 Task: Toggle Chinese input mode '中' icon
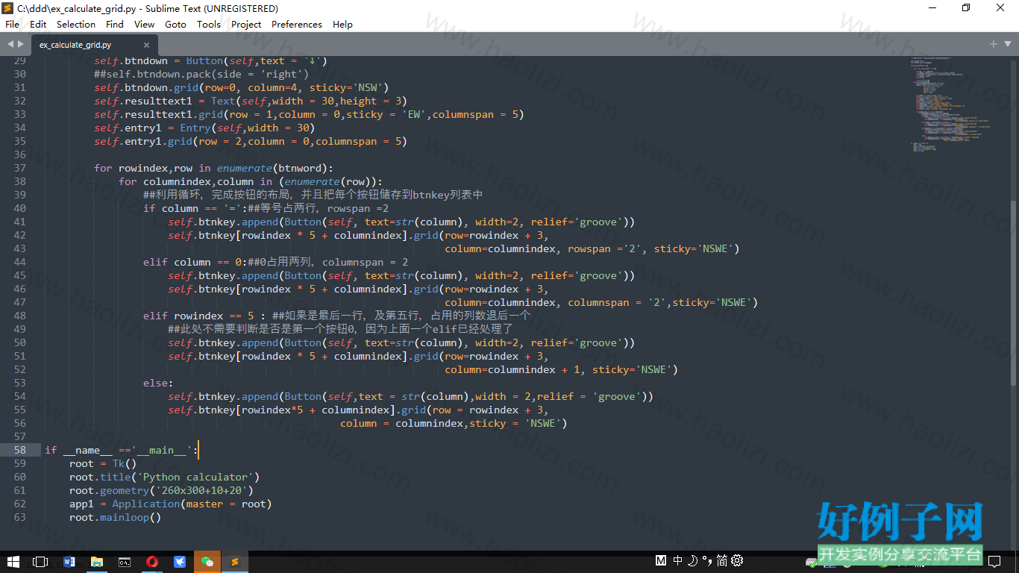677,560
